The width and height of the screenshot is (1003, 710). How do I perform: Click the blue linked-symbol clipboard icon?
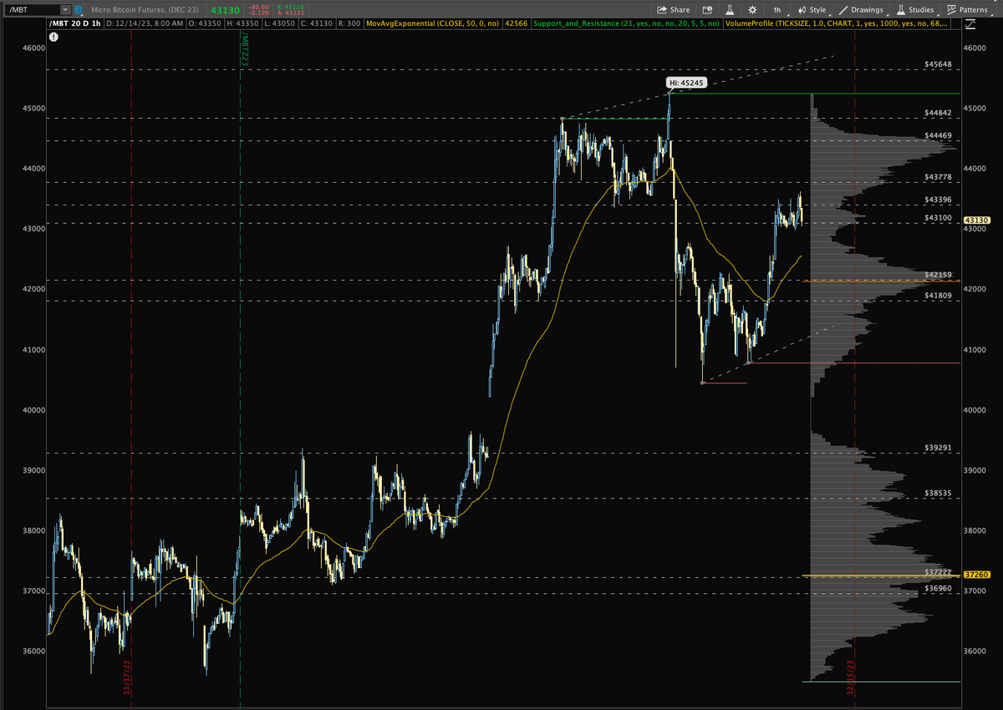78,9
